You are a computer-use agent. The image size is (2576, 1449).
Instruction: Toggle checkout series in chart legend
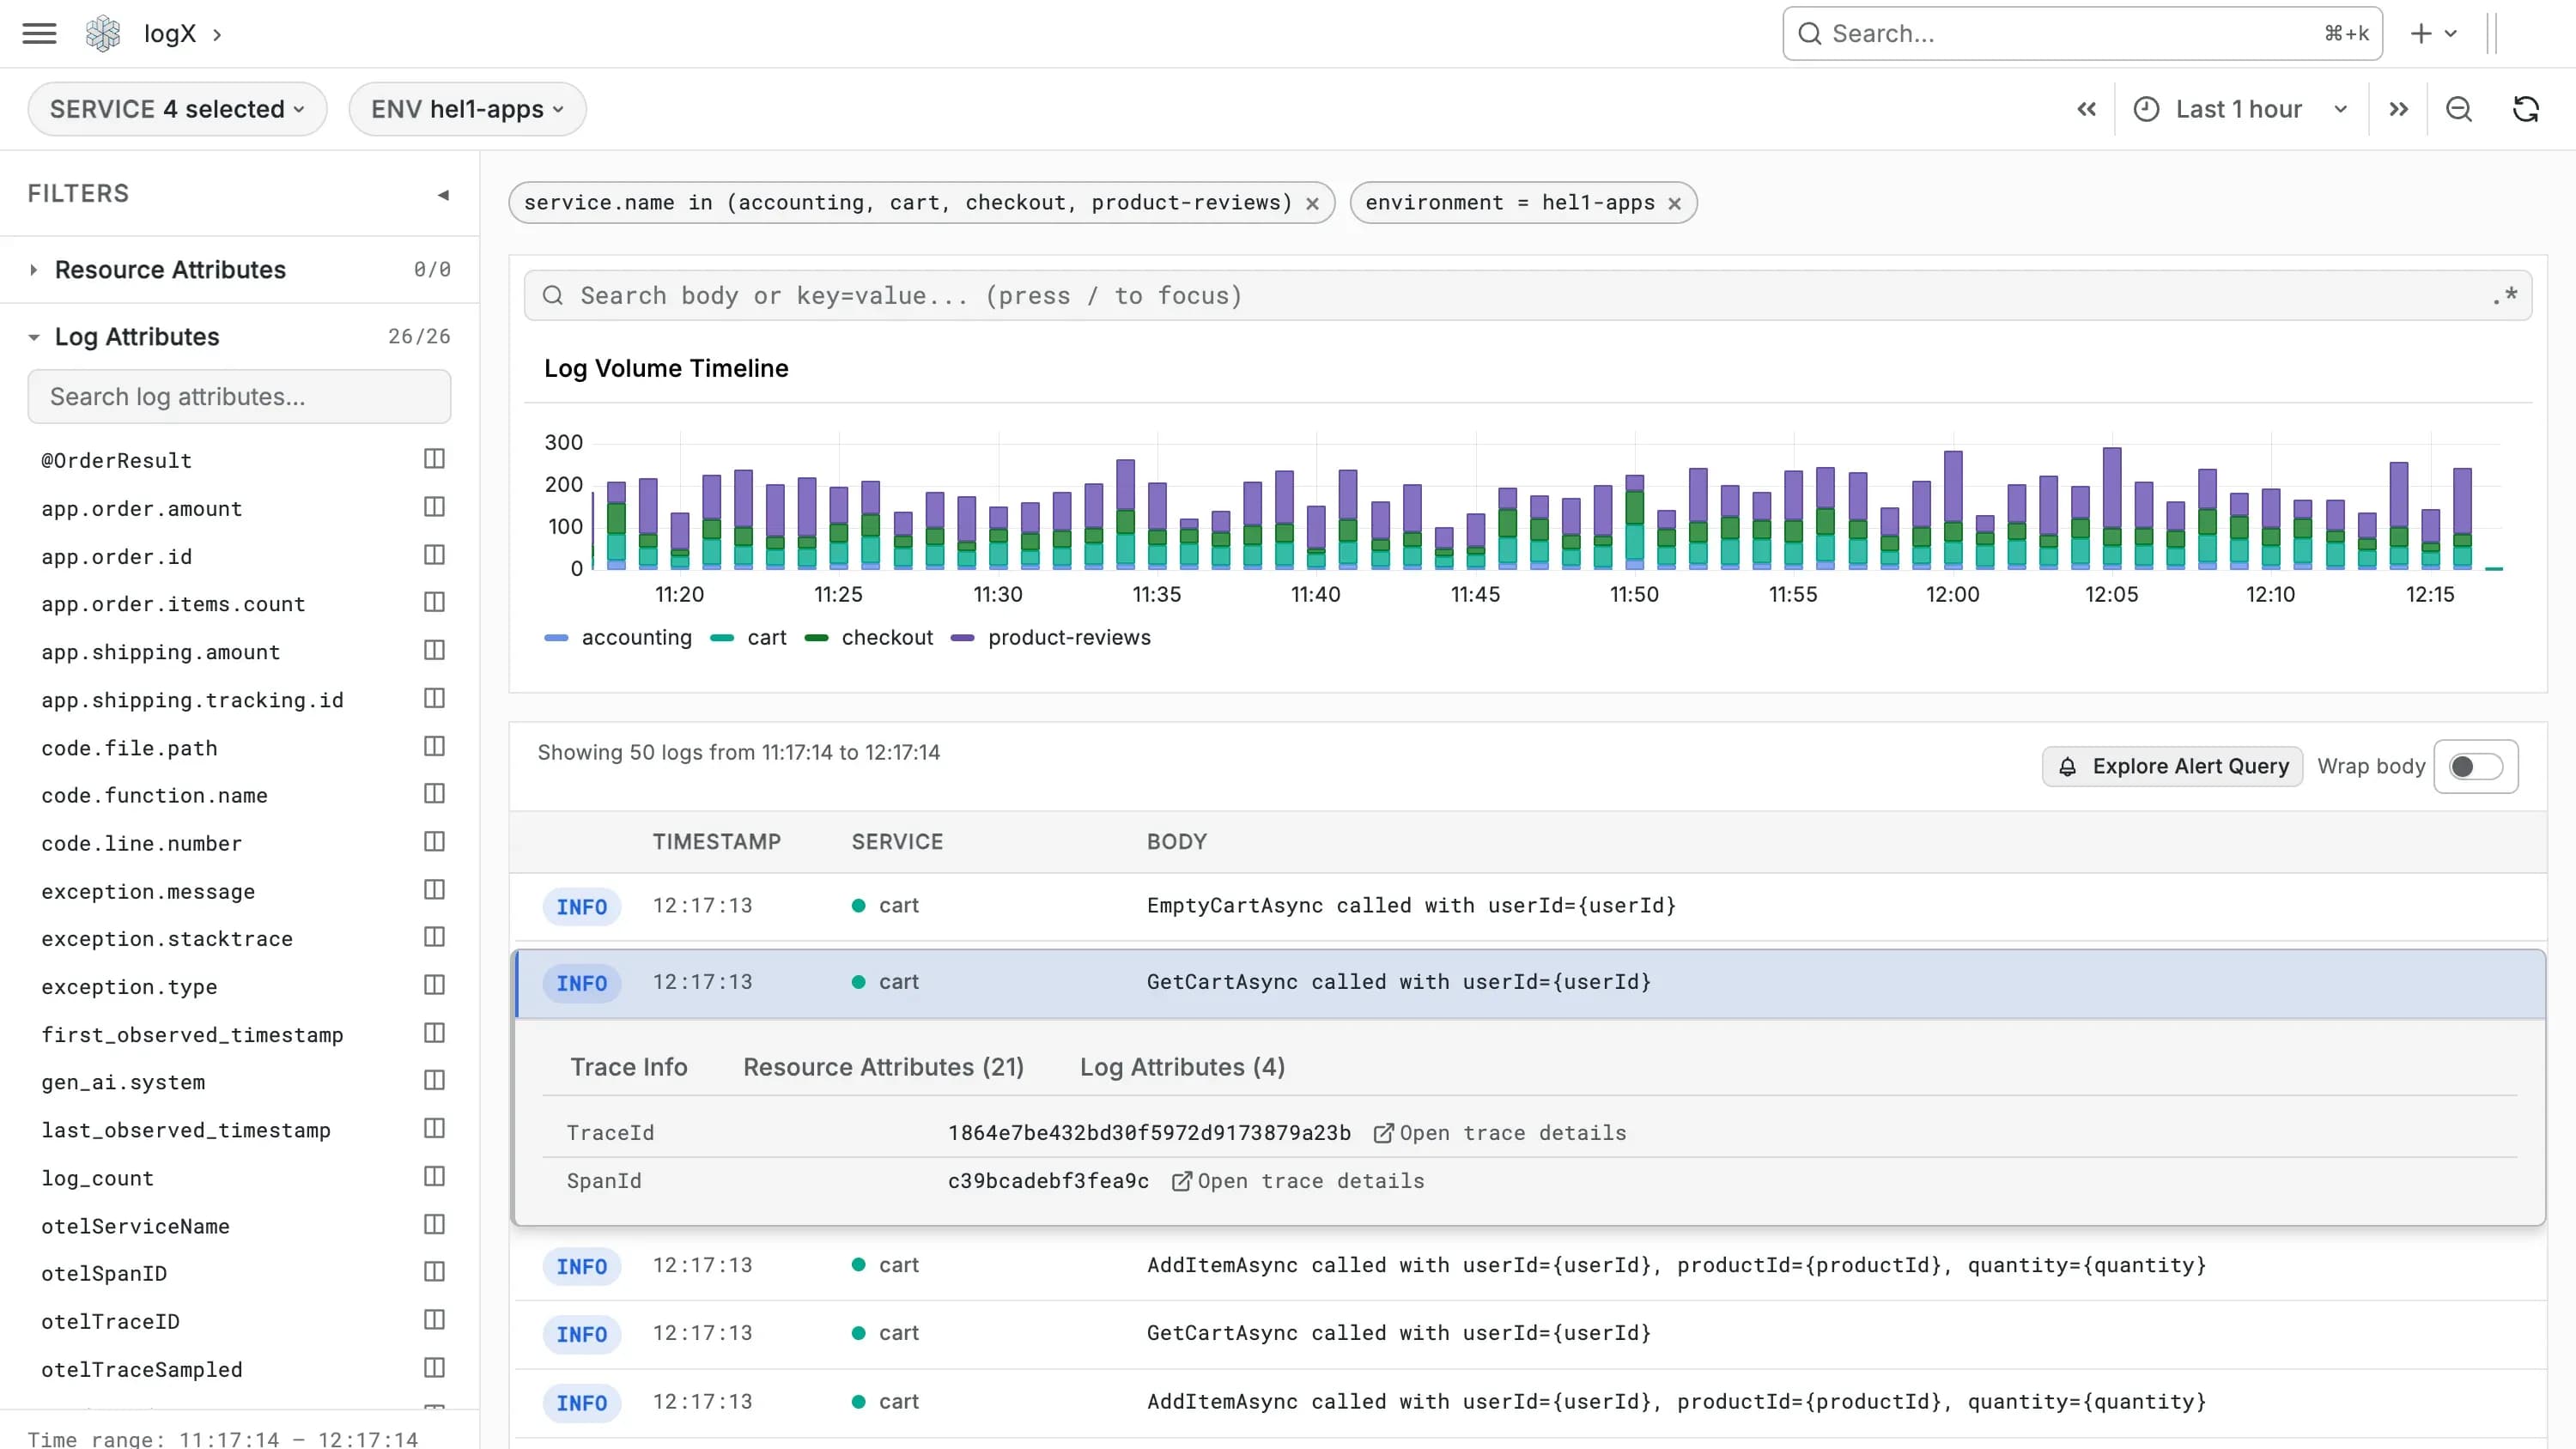pos(869,637)
